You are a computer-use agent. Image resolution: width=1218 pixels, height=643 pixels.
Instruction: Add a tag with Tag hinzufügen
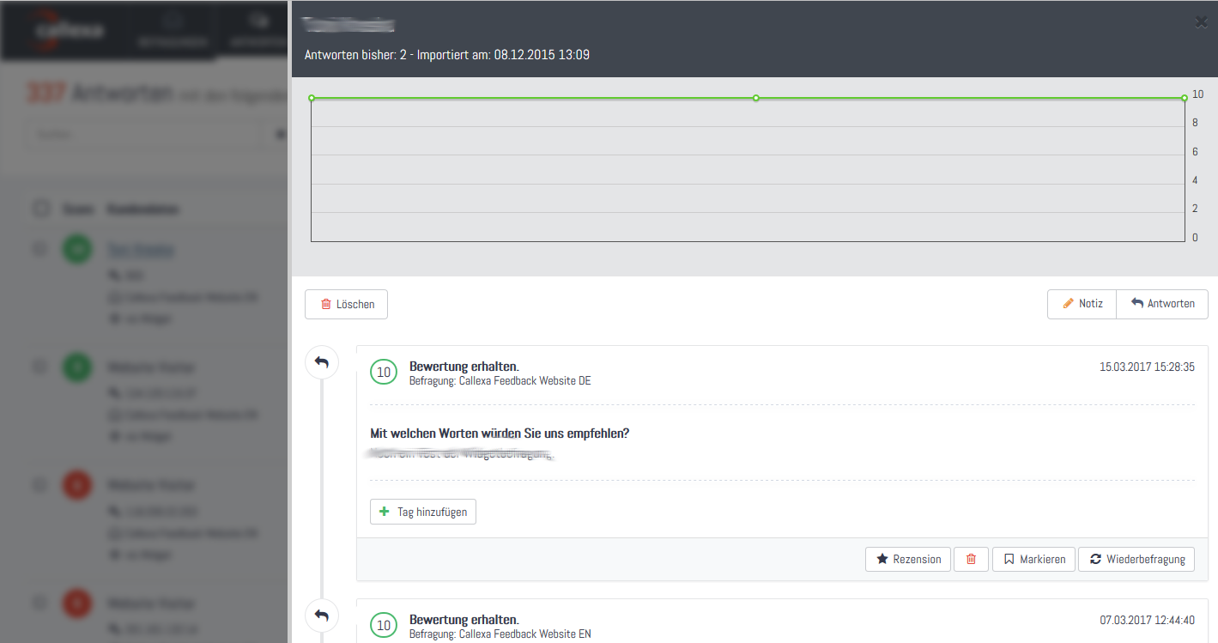pyautogui.click(x=423, y=512)
